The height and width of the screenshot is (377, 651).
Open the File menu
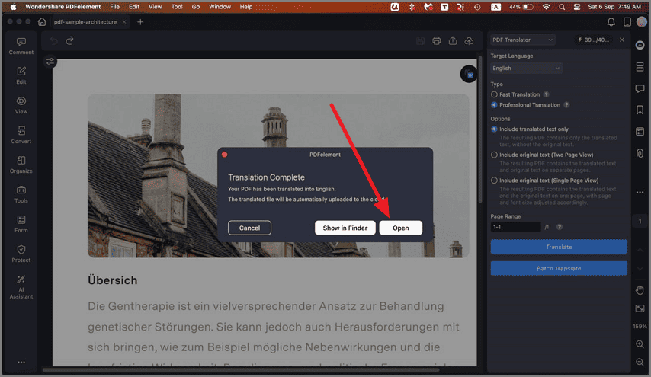point(114,7)
